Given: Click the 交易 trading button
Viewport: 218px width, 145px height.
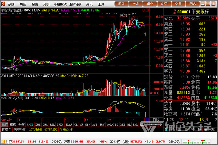Looking at the screenshot, I should [x=178, y=4].
